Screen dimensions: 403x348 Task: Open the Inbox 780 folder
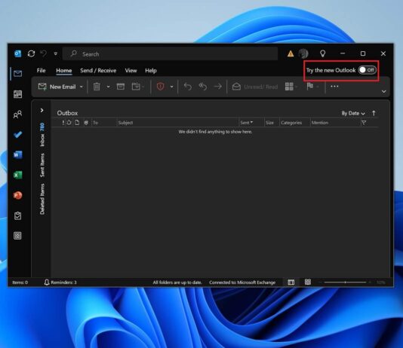tap(42, 135)
